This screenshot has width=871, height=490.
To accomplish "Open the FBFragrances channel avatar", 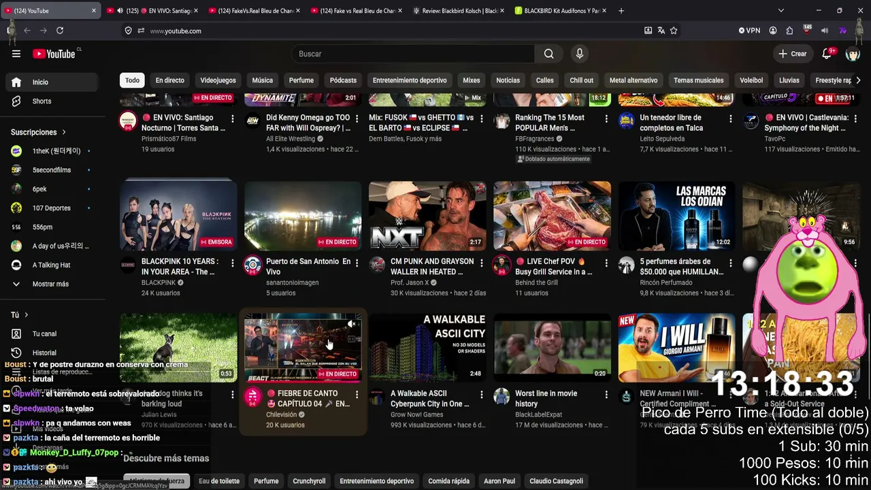I will pyautogui.click(x=502, y=121).
